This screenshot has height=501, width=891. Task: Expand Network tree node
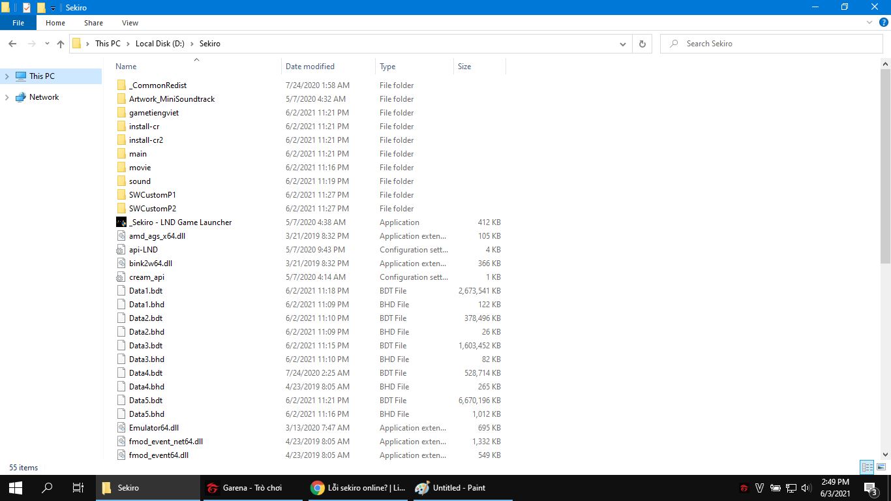[7, 97]
